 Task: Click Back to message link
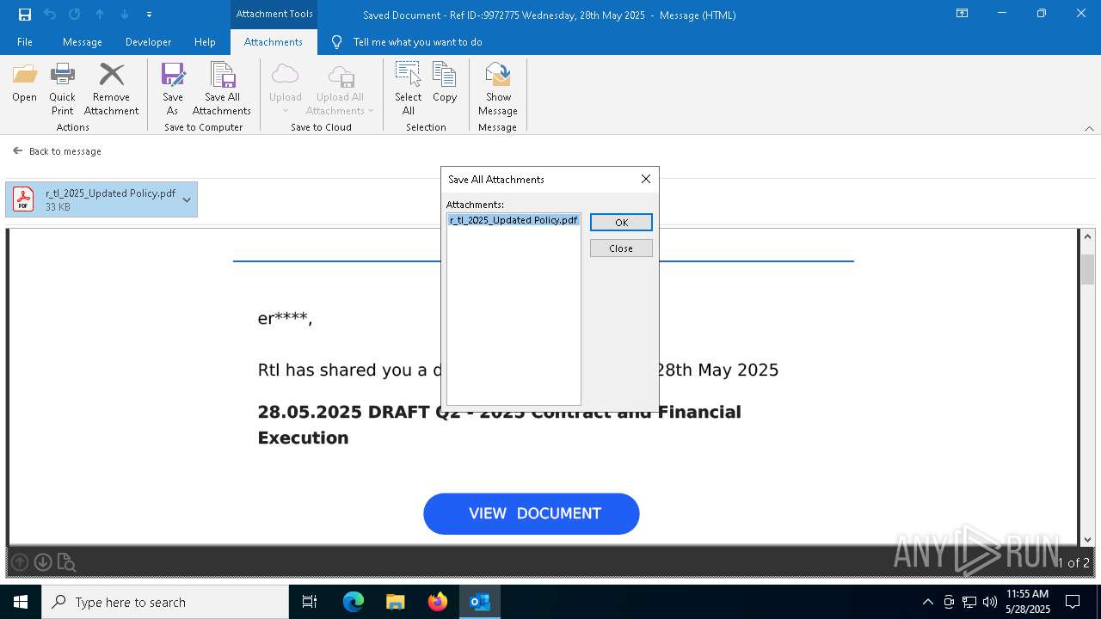pos(58,151)
